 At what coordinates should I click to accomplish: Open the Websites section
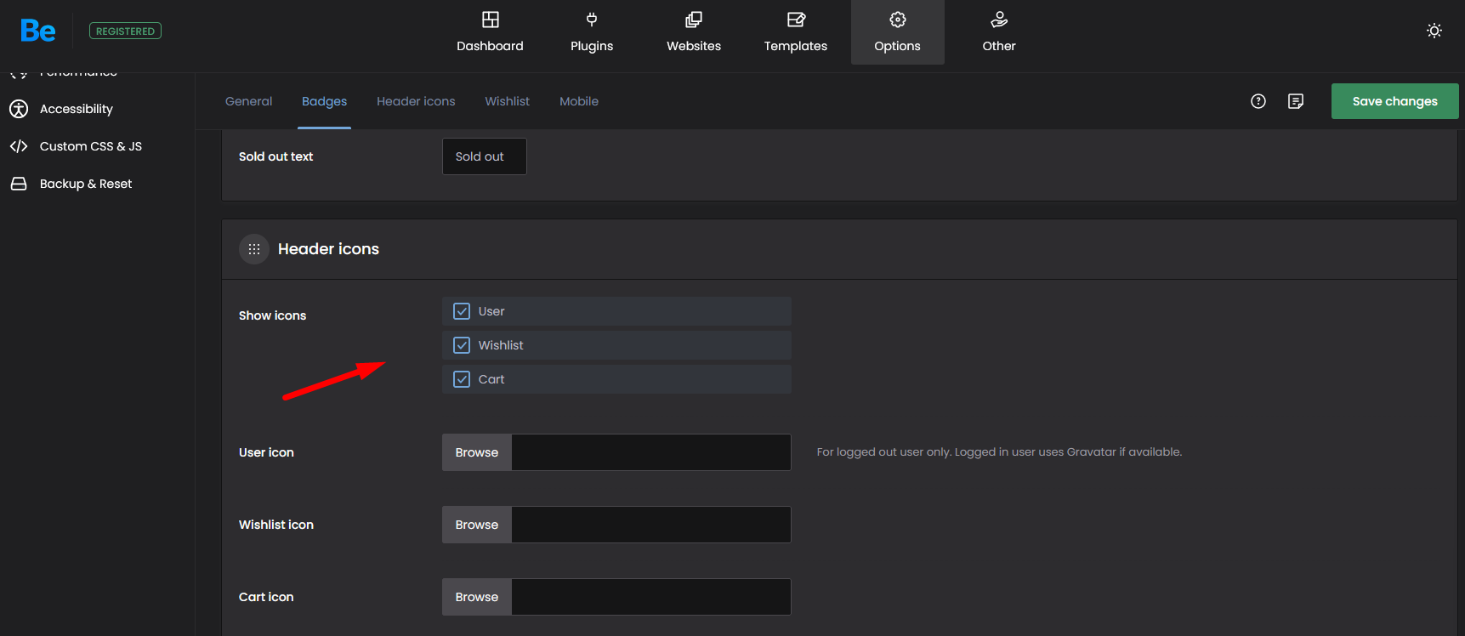694,32
